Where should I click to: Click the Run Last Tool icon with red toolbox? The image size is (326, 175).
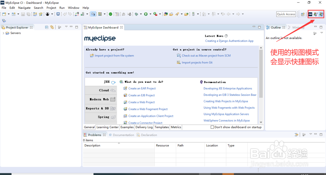click(155, 14)
